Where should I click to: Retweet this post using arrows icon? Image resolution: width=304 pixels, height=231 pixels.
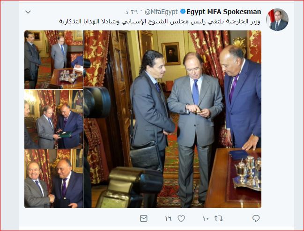click(218, 219)
